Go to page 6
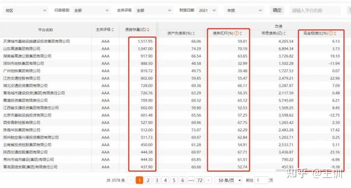 coord(182,180)
